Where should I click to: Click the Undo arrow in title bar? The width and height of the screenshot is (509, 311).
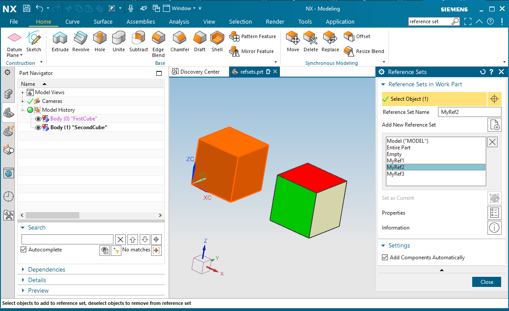tap(39, 8)
